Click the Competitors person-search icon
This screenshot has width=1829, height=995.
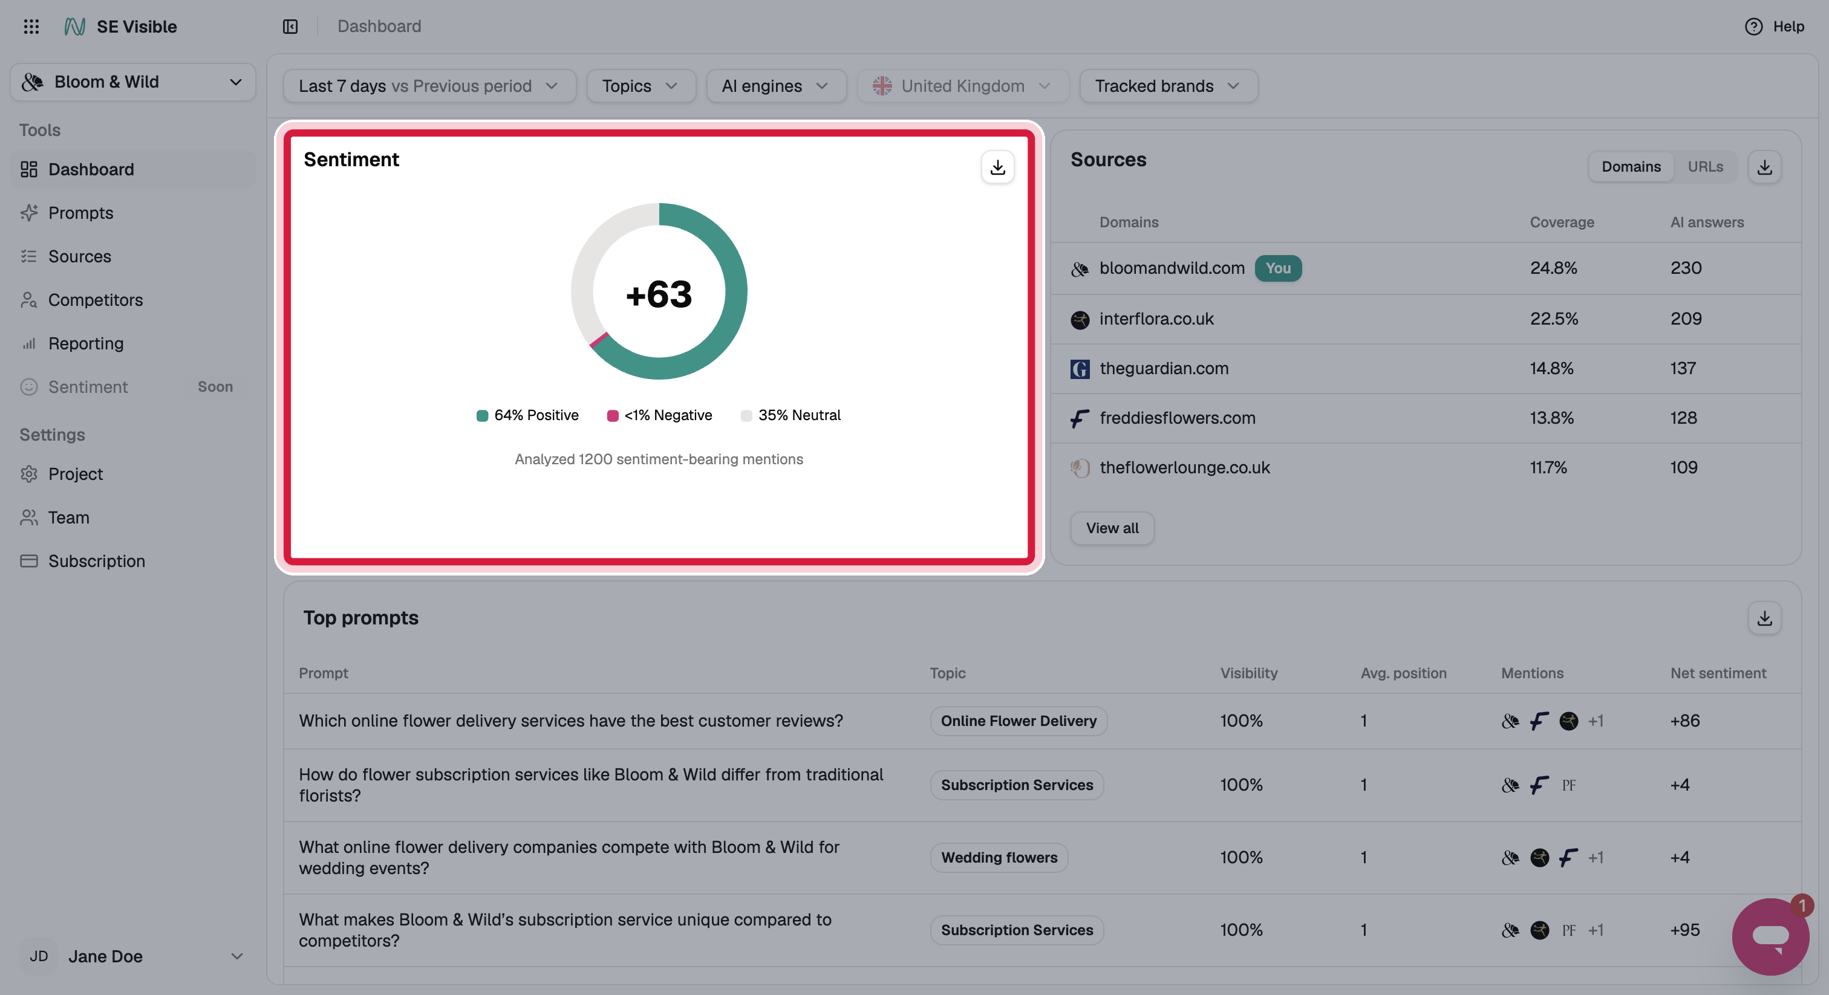coord(29,299)
